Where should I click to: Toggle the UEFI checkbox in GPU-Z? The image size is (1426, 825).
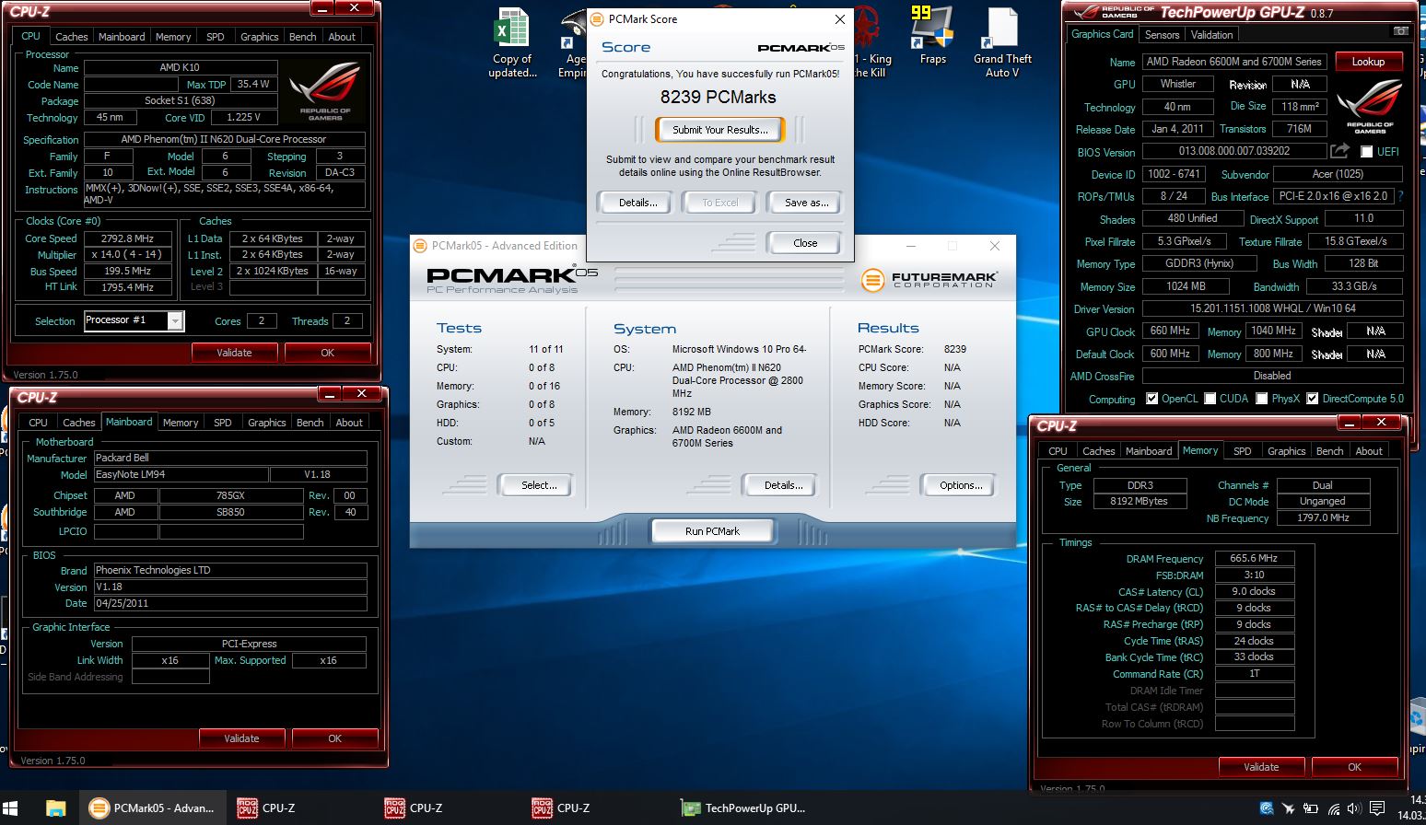tap(1367, 152)
